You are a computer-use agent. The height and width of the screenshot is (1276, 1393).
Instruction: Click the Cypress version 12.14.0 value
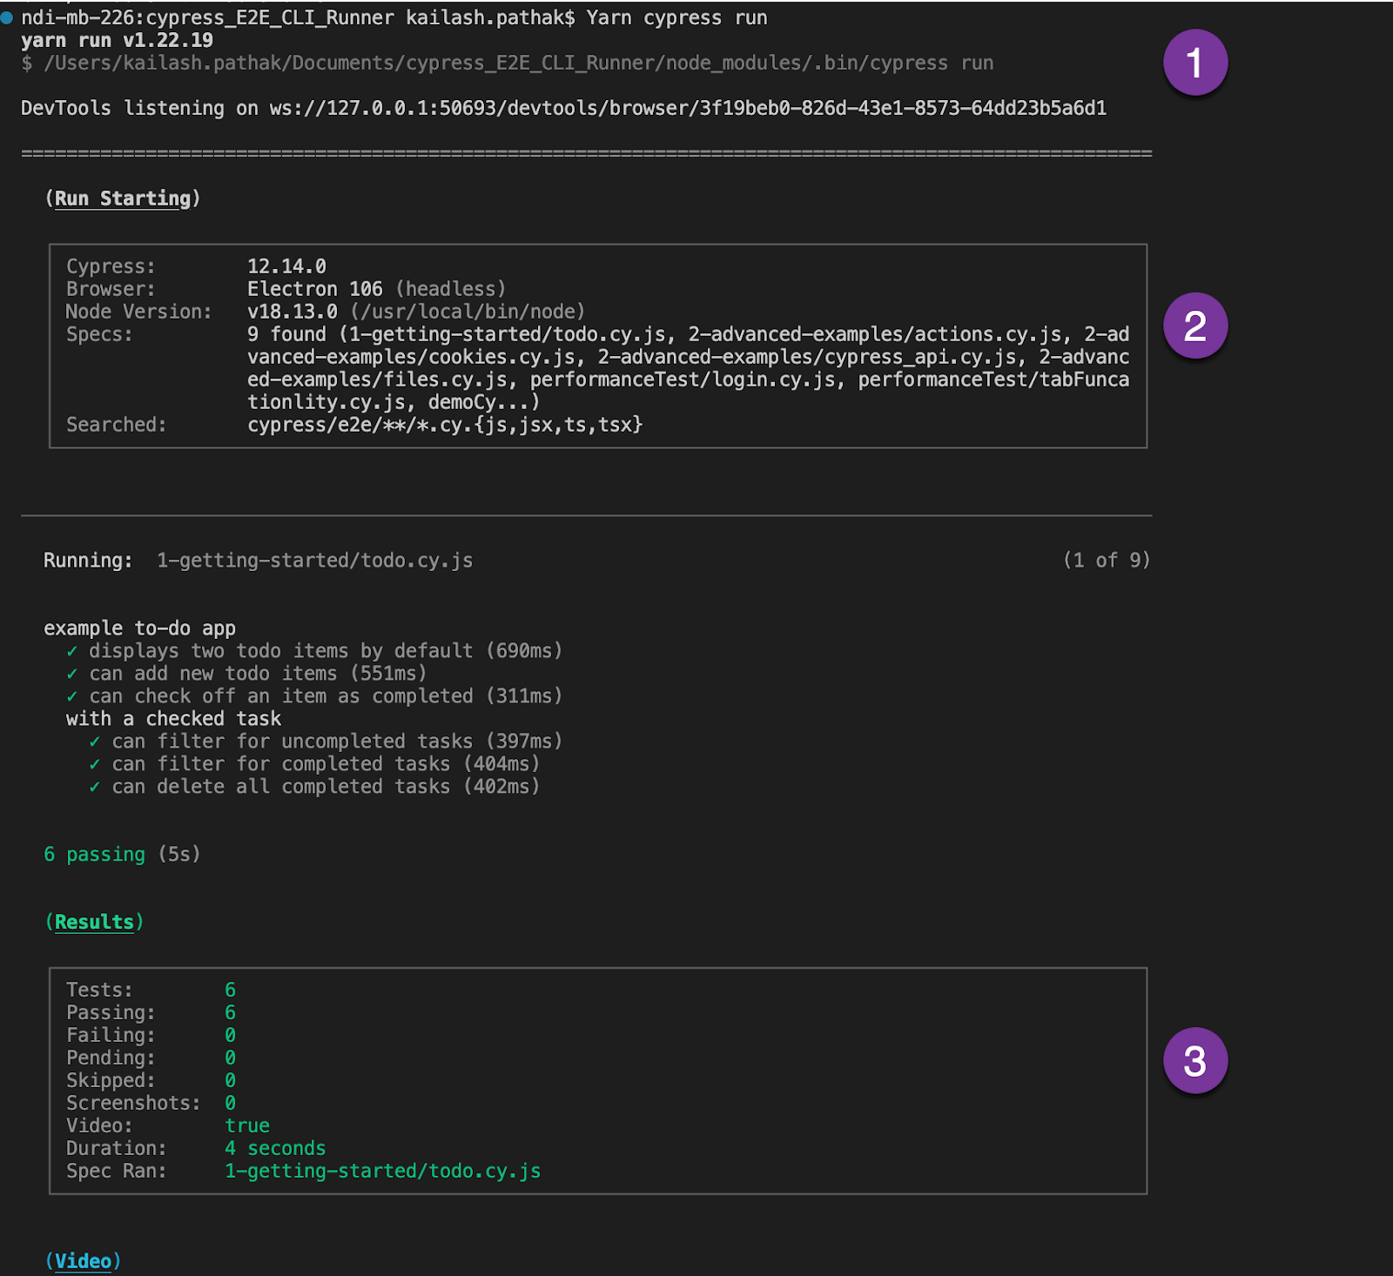pos(286,266)
